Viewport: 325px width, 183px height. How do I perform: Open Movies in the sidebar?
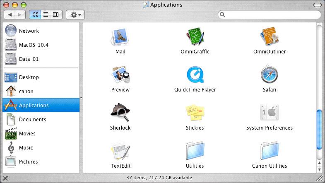[41, 133]
